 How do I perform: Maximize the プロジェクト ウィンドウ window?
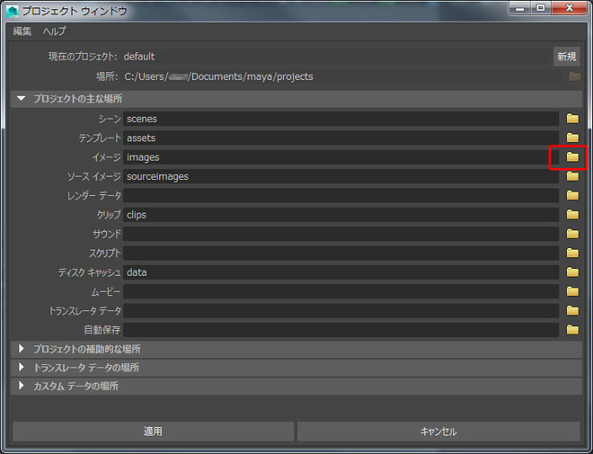point(541,8)
